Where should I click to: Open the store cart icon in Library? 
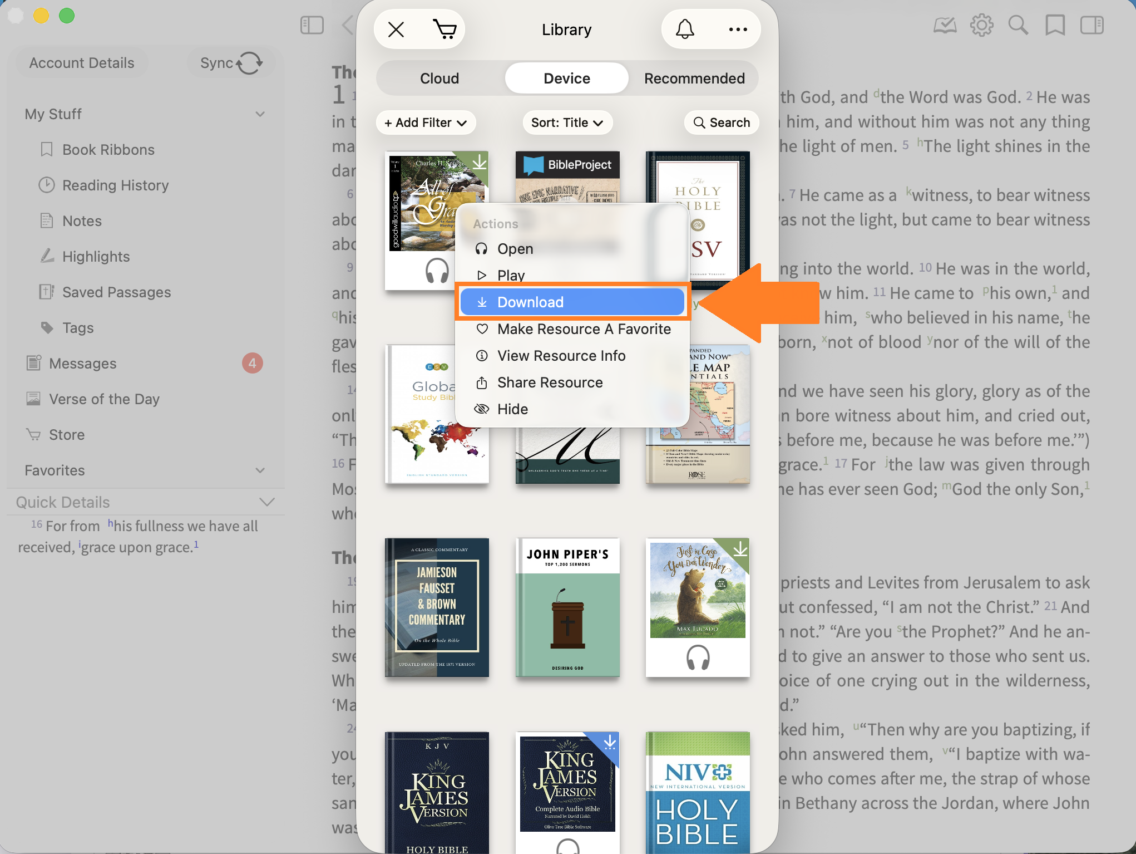tap(444, 30)
